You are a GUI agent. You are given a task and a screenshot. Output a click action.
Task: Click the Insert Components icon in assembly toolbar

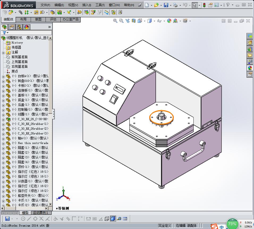coord(11,12)
